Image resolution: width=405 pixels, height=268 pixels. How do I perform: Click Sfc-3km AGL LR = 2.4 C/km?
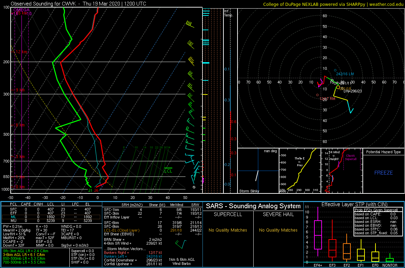click(26, 251)
